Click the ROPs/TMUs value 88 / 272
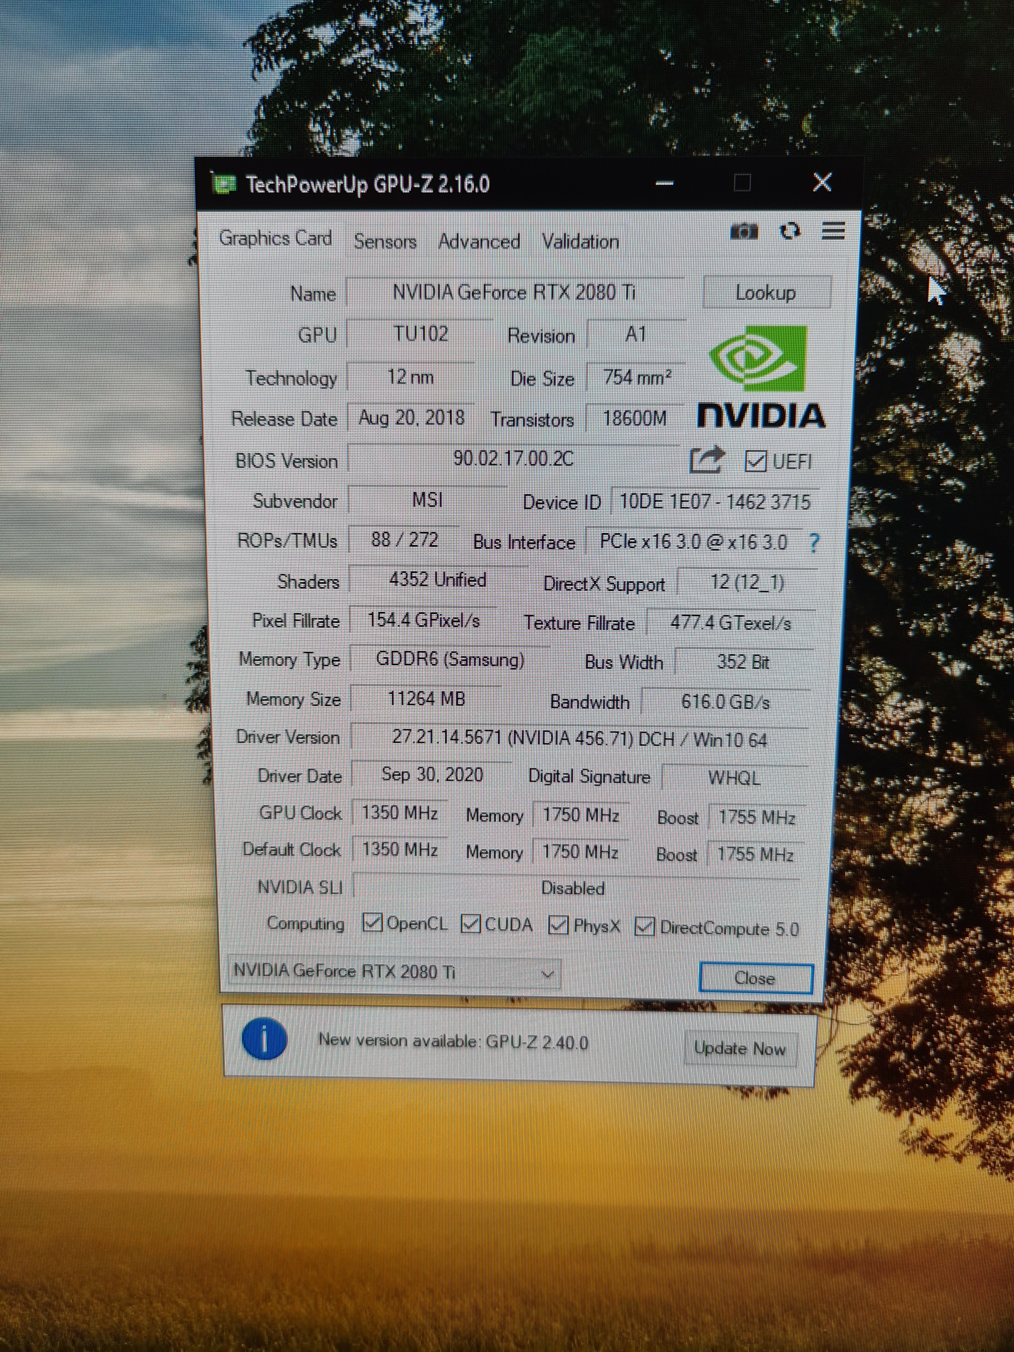1014x1352 pixels. 404,540
